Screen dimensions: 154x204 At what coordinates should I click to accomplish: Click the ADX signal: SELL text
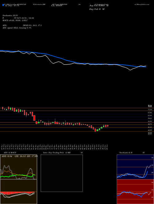pyautogui.click(x=17, y=28)
